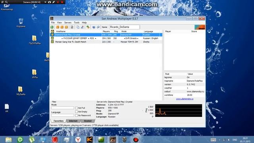The height and width of the screenshot is (143, 254).
Task: Click the lock icon of the RDS drift server row
Action: click(x=52, y=38)
